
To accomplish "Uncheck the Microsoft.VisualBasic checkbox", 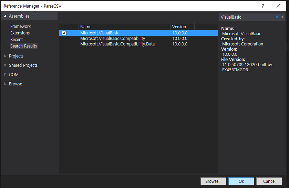I will coord(64,33).
